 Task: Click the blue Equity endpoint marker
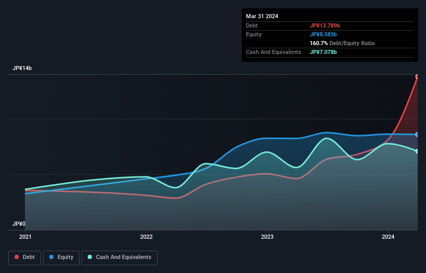coord(417,134)
